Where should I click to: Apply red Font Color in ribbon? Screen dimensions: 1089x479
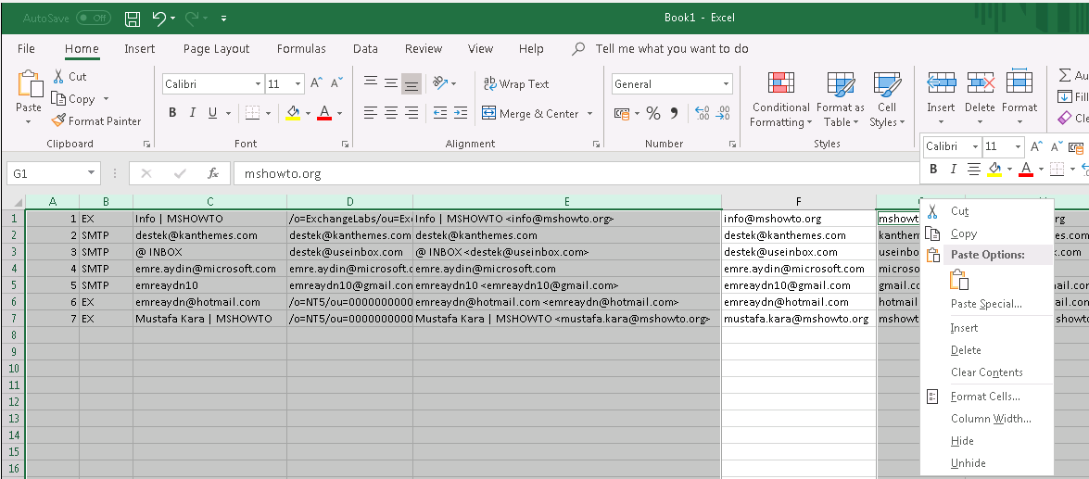click(324, 113)
